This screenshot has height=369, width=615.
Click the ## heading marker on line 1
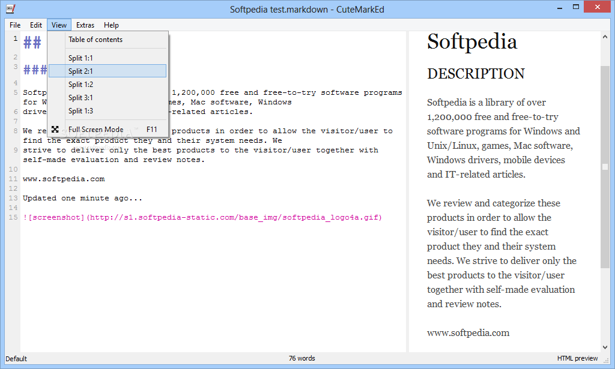tap(32, 43)
